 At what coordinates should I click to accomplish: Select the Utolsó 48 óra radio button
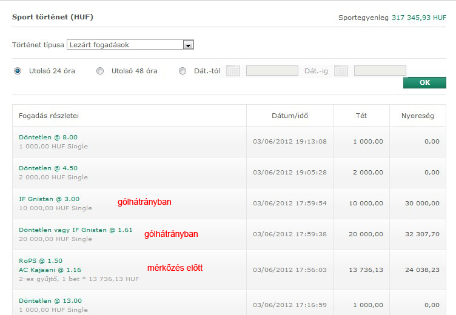[100, 71]
